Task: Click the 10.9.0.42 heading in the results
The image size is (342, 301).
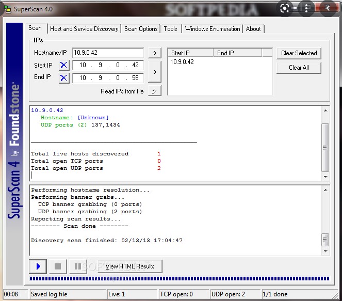Action: [x=47, y=110]
